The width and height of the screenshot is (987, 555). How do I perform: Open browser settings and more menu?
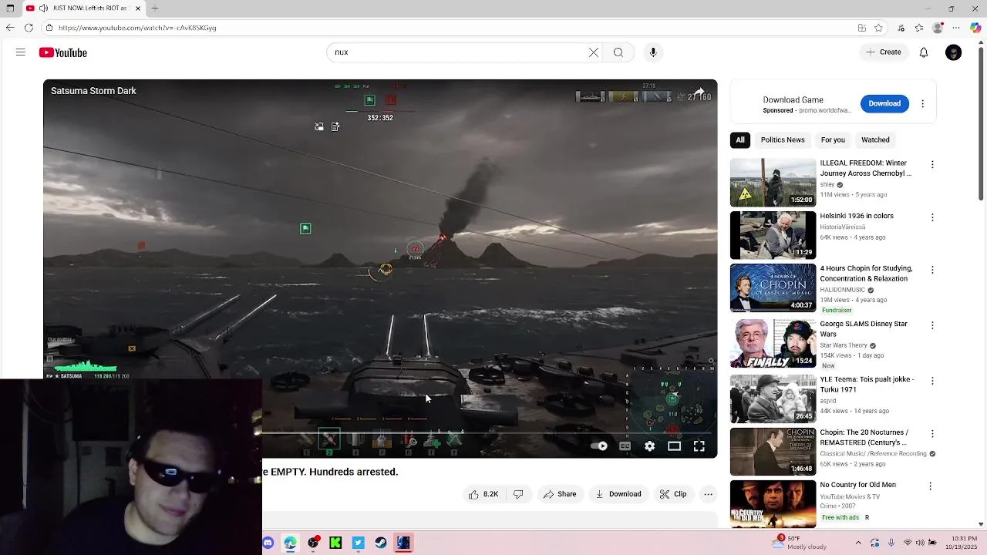tap(957, 28)
